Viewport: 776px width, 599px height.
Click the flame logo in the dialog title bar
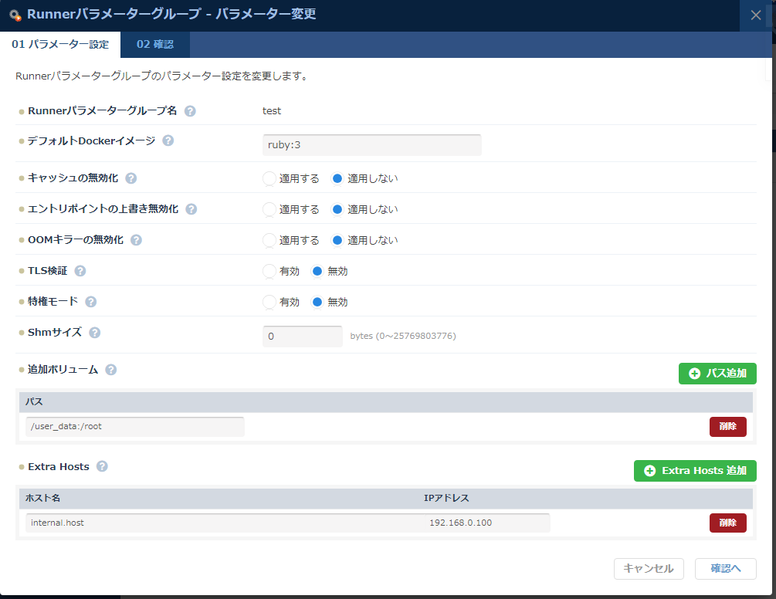tap(15, 15)
